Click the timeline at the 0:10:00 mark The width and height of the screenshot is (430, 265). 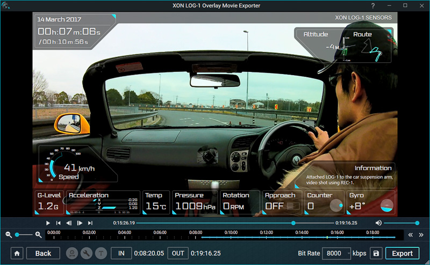pyautogui.click(x=231, y=234)
